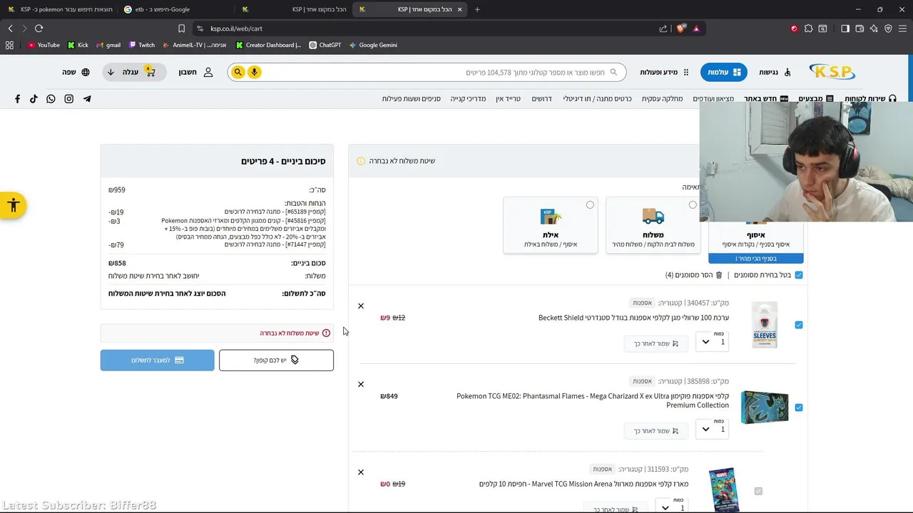
Task: Open the deals (מבצעים) menu item
Action: (x=815, y=99)
